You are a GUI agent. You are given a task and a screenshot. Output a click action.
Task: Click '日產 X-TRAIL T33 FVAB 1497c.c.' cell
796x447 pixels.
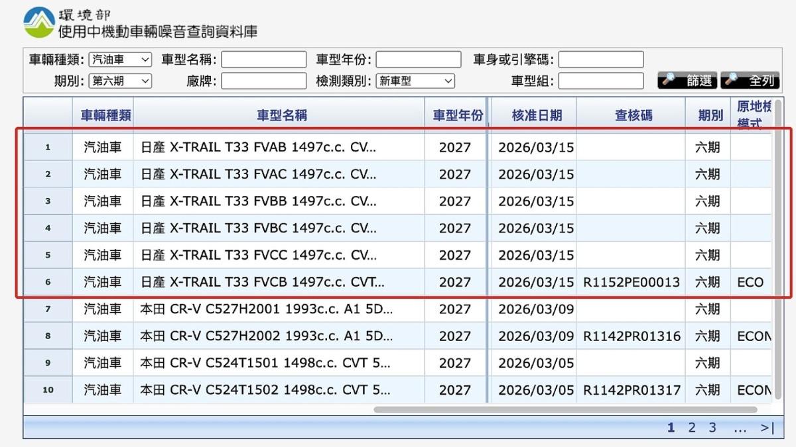tap(279, 147)
